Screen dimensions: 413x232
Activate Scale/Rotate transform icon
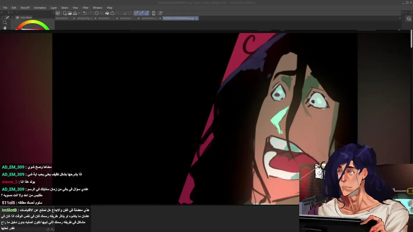tap(112, 13)
